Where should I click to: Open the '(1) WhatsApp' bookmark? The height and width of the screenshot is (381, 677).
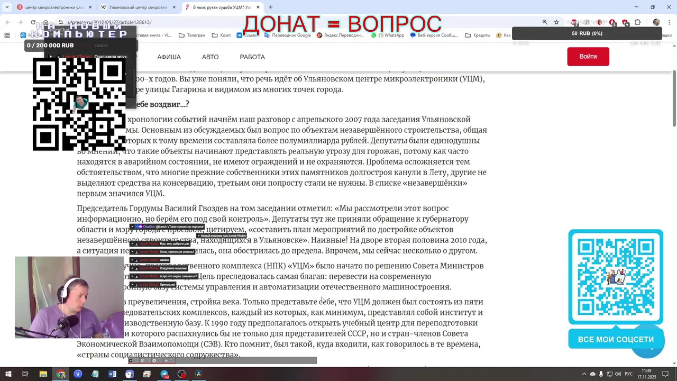(388, 35)
